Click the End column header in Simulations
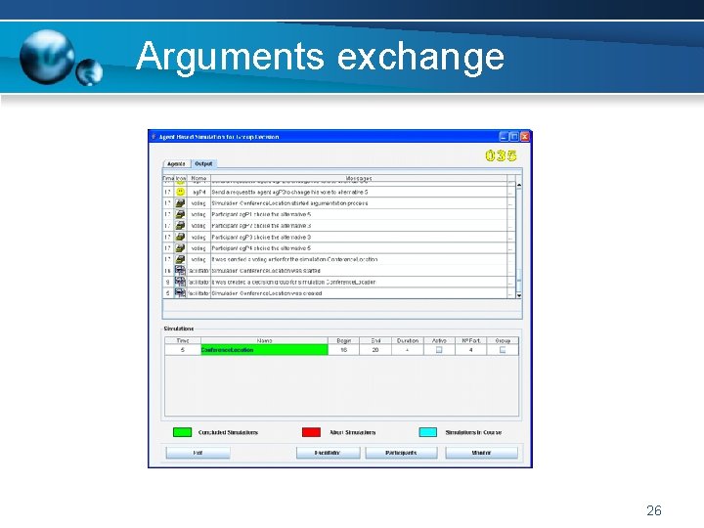The width and height of the screenshot is (704, 528). (x=375, y=341)
